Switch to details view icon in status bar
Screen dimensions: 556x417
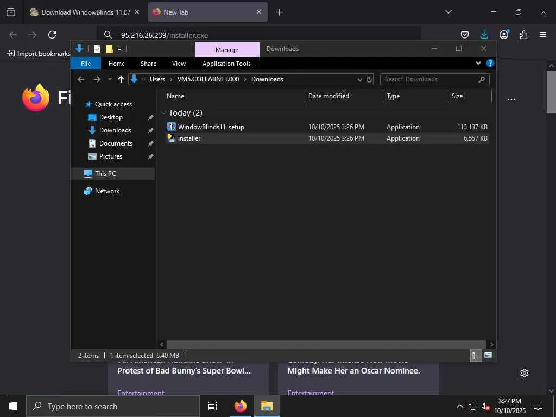pos(475,355)
